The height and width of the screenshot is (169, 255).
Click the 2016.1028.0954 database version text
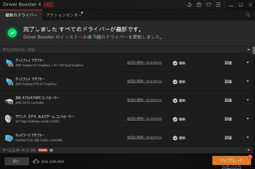point(53,161)
